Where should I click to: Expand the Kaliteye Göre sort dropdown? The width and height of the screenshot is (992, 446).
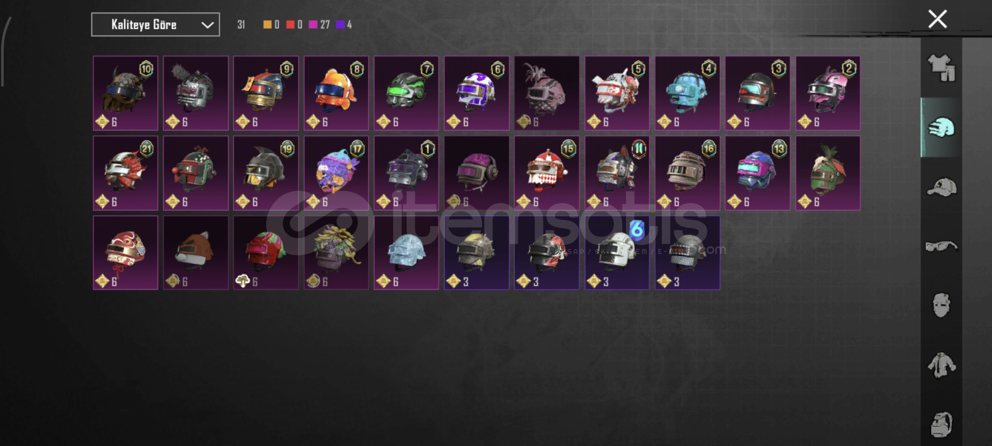coord(155,25)
